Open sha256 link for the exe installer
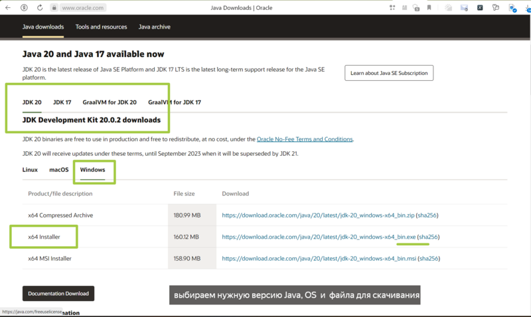Image resolution: width=531 pixels, height=317 pixels. [x=428, y=237]
